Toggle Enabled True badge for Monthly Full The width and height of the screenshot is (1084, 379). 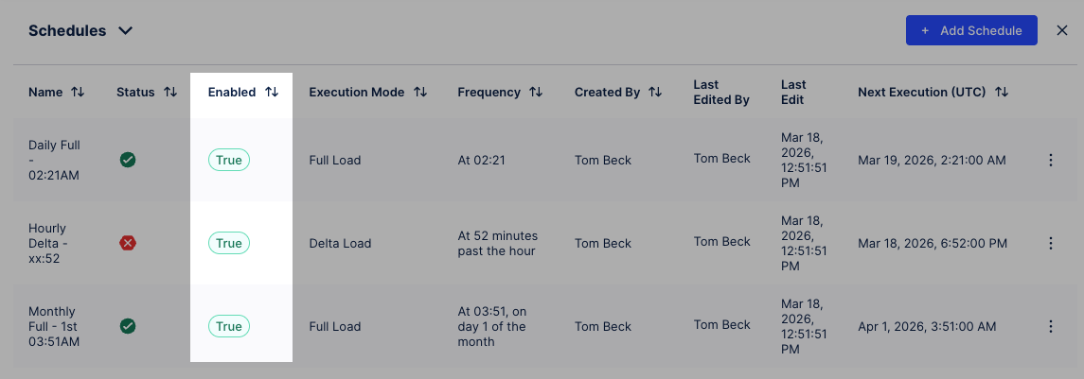click(229, 327)
